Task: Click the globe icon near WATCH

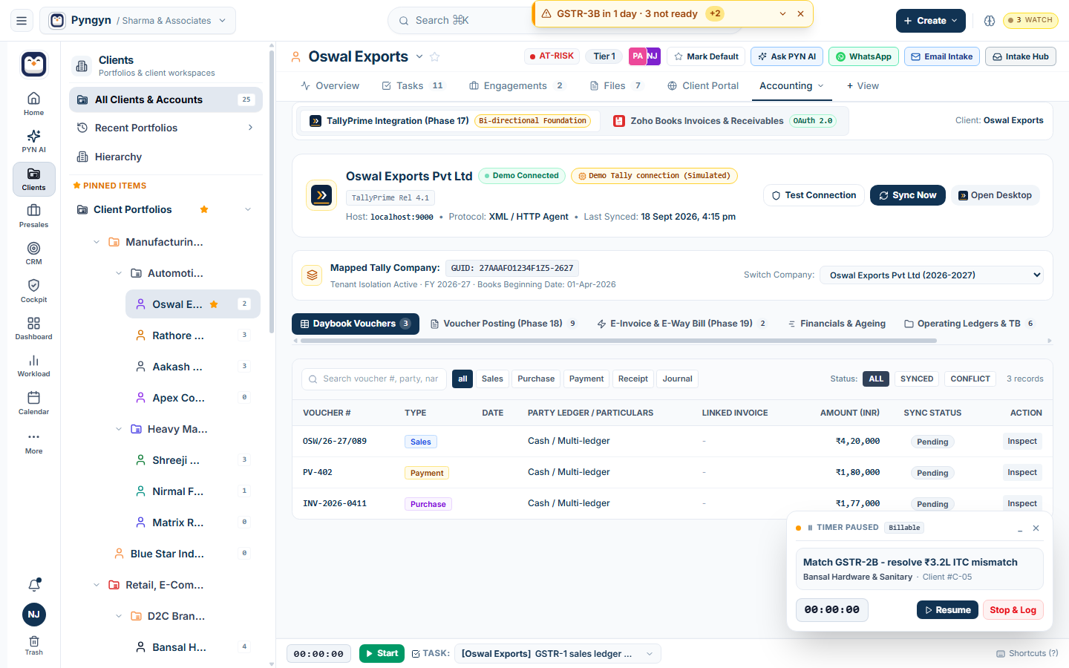Action: [x=990, y=21]
